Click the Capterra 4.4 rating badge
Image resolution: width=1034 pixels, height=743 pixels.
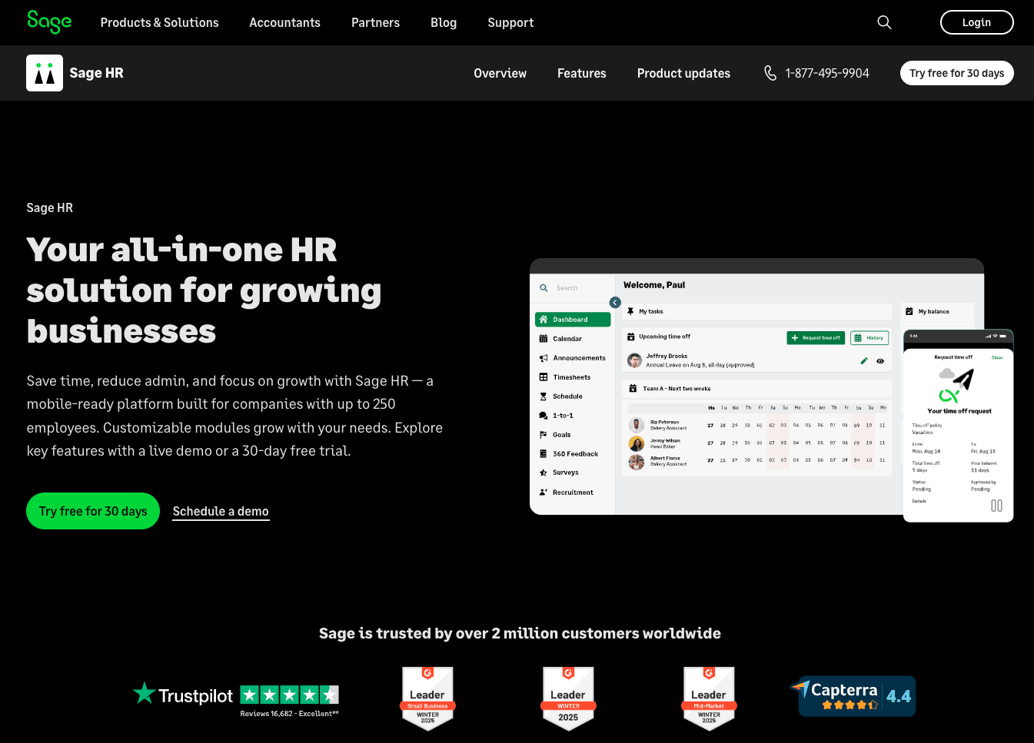tap(853, 696)
